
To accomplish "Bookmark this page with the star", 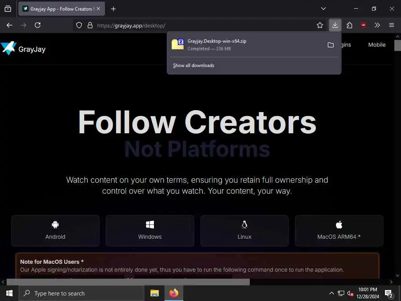I will (320, 25).
